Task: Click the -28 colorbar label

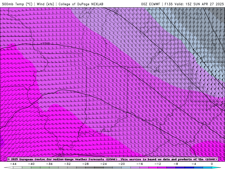Action: click(85, 164)
